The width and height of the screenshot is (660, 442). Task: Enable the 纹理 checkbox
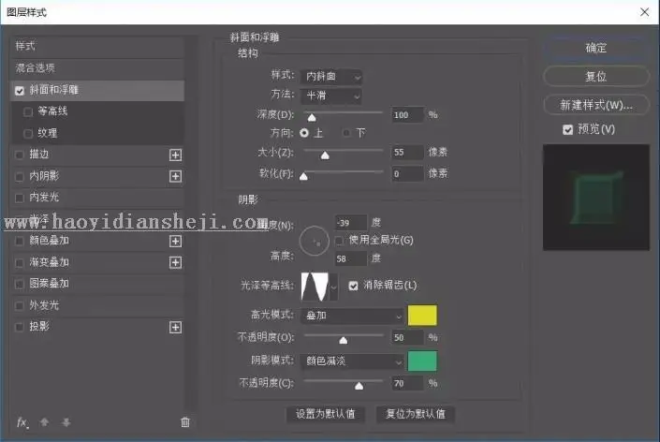pyautogui.click(x=28, y=133)
